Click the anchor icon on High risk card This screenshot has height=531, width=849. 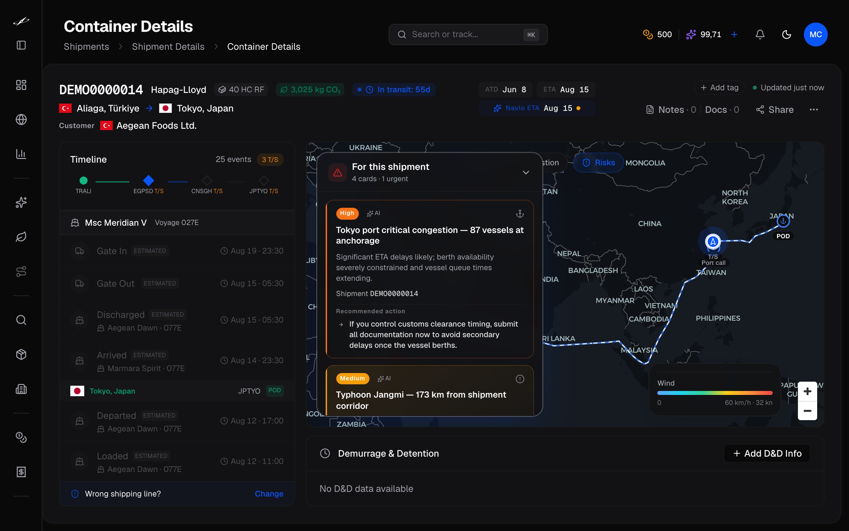point(520,213)
